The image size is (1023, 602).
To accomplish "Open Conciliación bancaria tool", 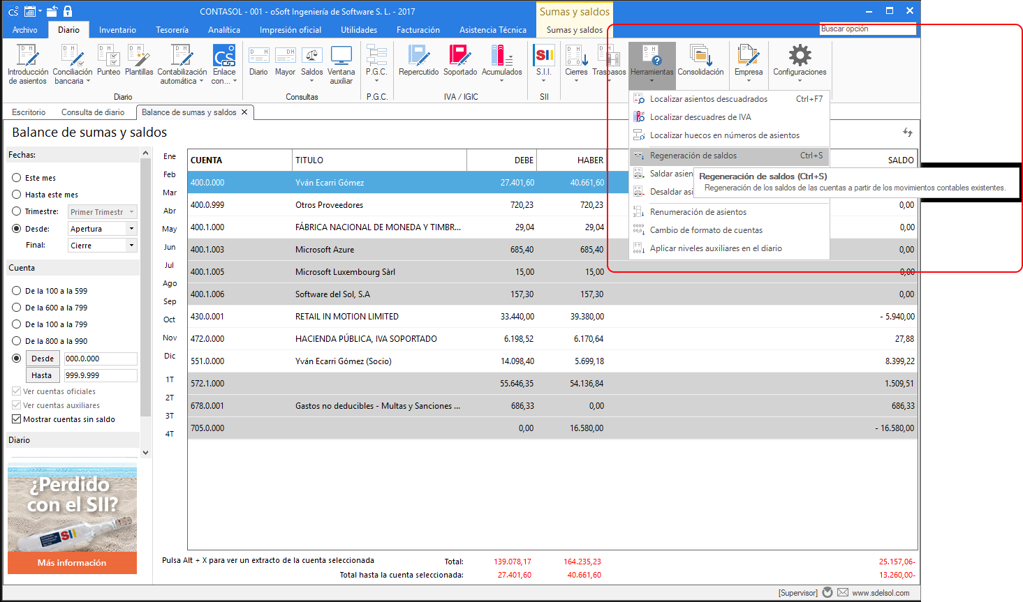I will [72, 65].
